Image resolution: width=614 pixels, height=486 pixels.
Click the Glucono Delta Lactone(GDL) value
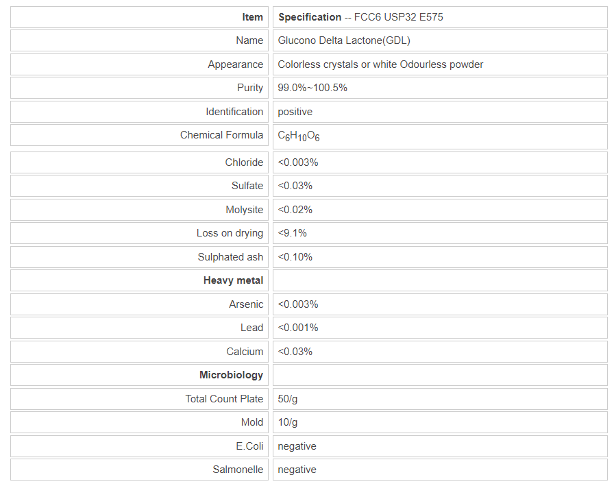[x=344, y=40]
